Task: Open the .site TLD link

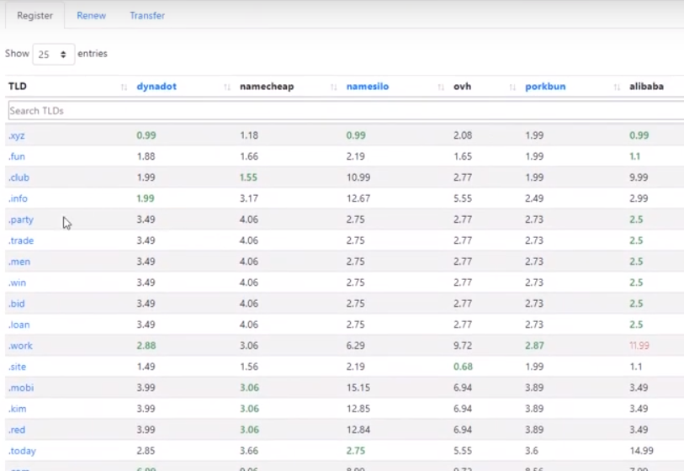Action: 17,367
